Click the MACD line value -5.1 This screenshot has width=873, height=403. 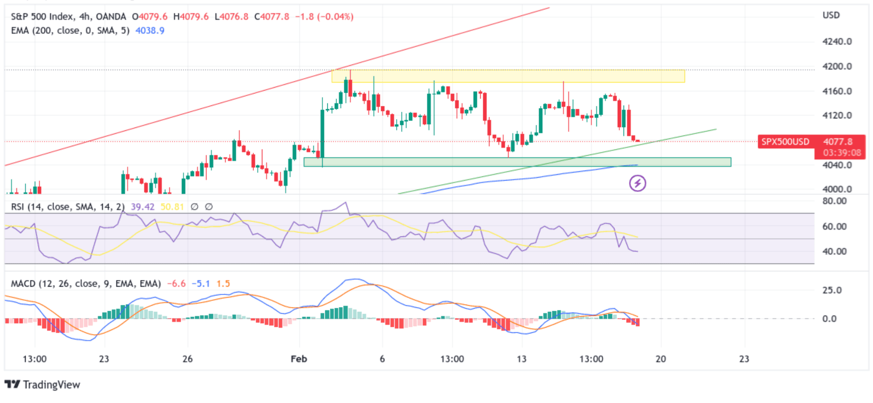201,283
